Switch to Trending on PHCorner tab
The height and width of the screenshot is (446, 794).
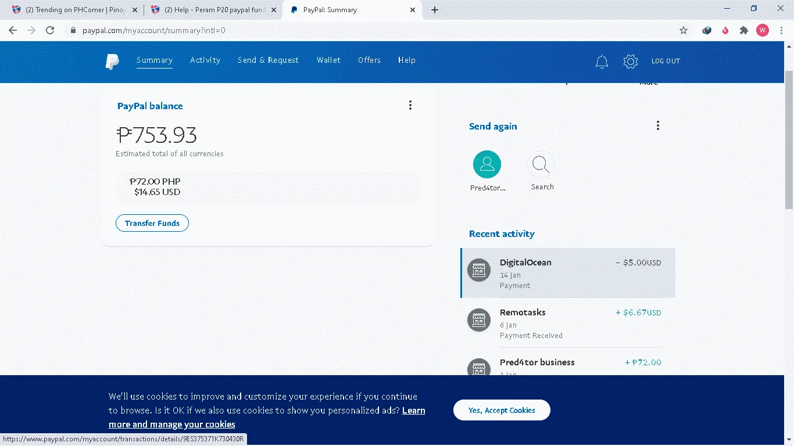click(74, 10)
